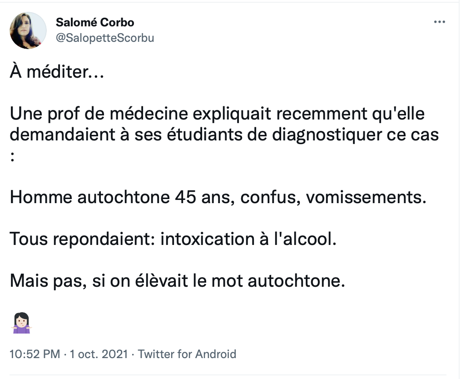Click the 'Homme autochtone 45 ans' line
The height and width of the screenshot is (379, 466).
coord(218,197)
